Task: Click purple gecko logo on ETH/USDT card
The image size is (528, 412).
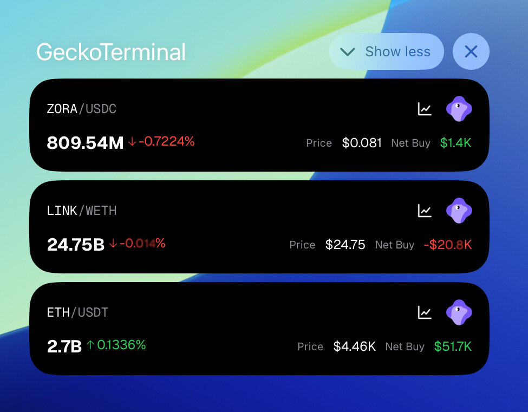Action: pyautogui.click(x=459, y=312)
